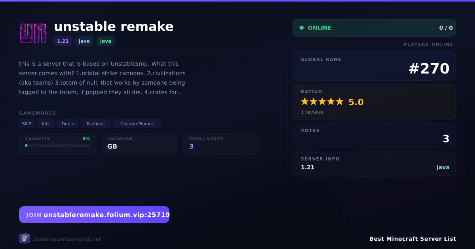Click the PLAYERS ONLINE label
The height and width of the screenshot is (249, 475).
[x=428, y=44]
